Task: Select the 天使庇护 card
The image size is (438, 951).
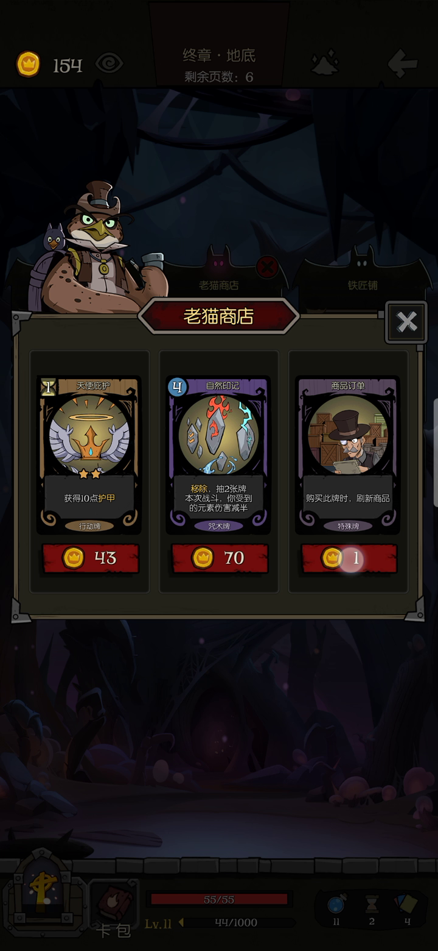Action: 90,454
